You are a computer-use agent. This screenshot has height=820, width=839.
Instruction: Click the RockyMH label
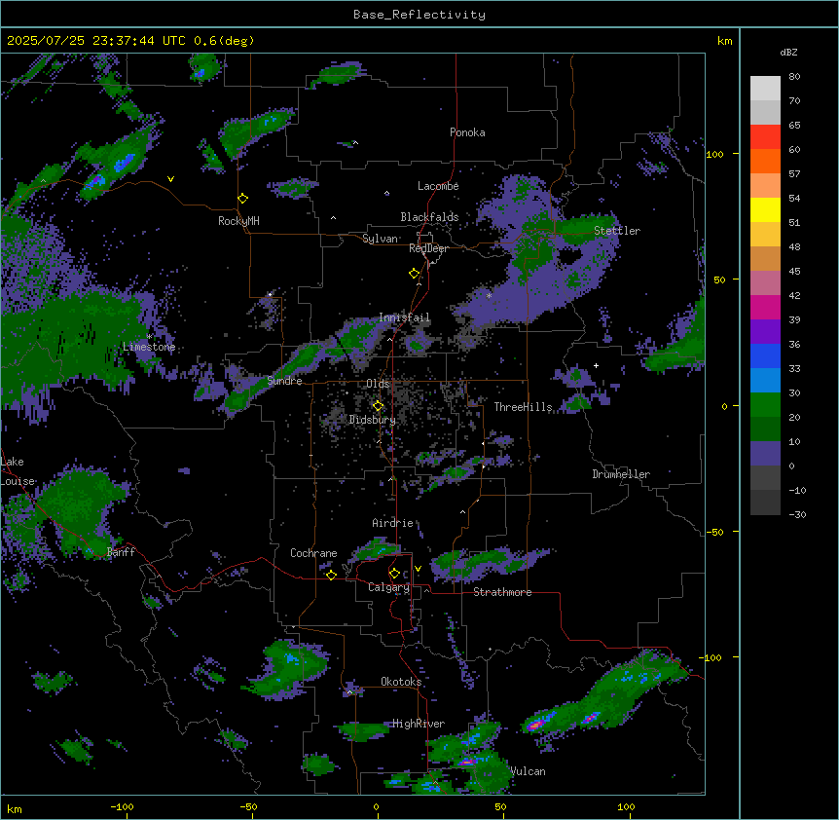238,221
